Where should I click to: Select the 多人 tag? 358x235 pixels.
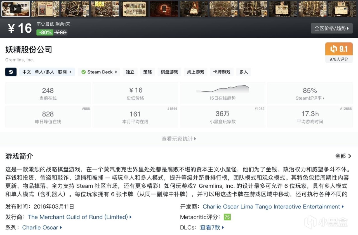coord(244,72)
